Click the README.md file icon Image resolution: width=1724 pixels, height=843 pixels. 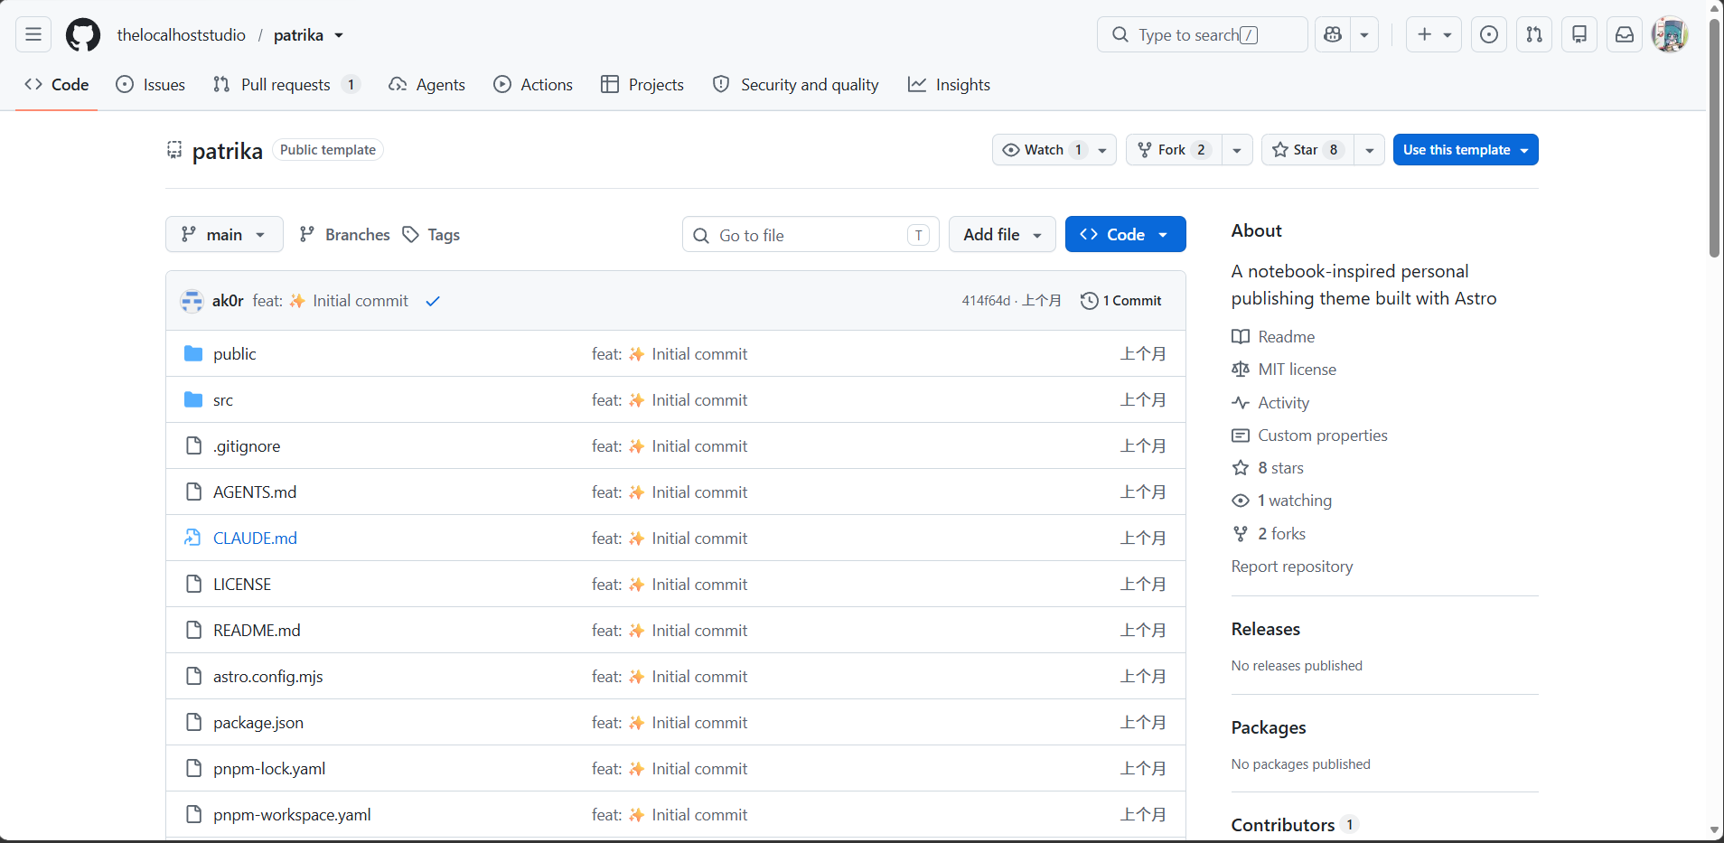click(193, 630)
